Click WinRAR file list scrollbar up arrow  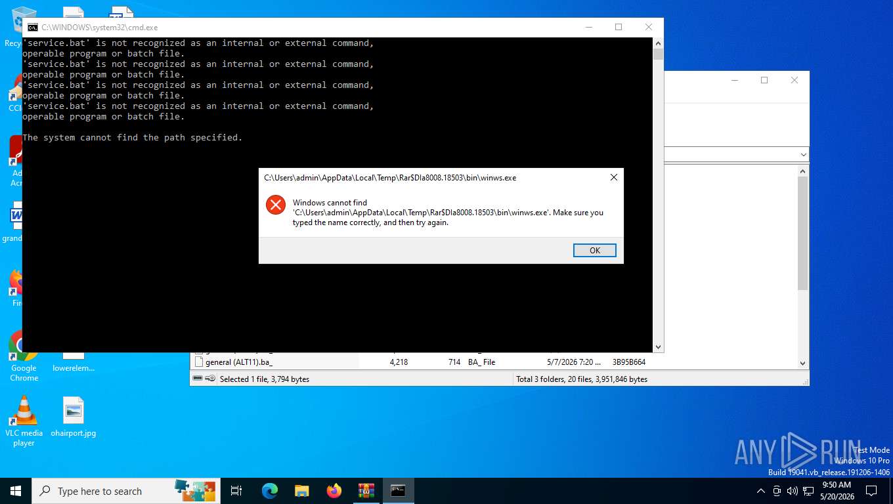pos(802,171)
